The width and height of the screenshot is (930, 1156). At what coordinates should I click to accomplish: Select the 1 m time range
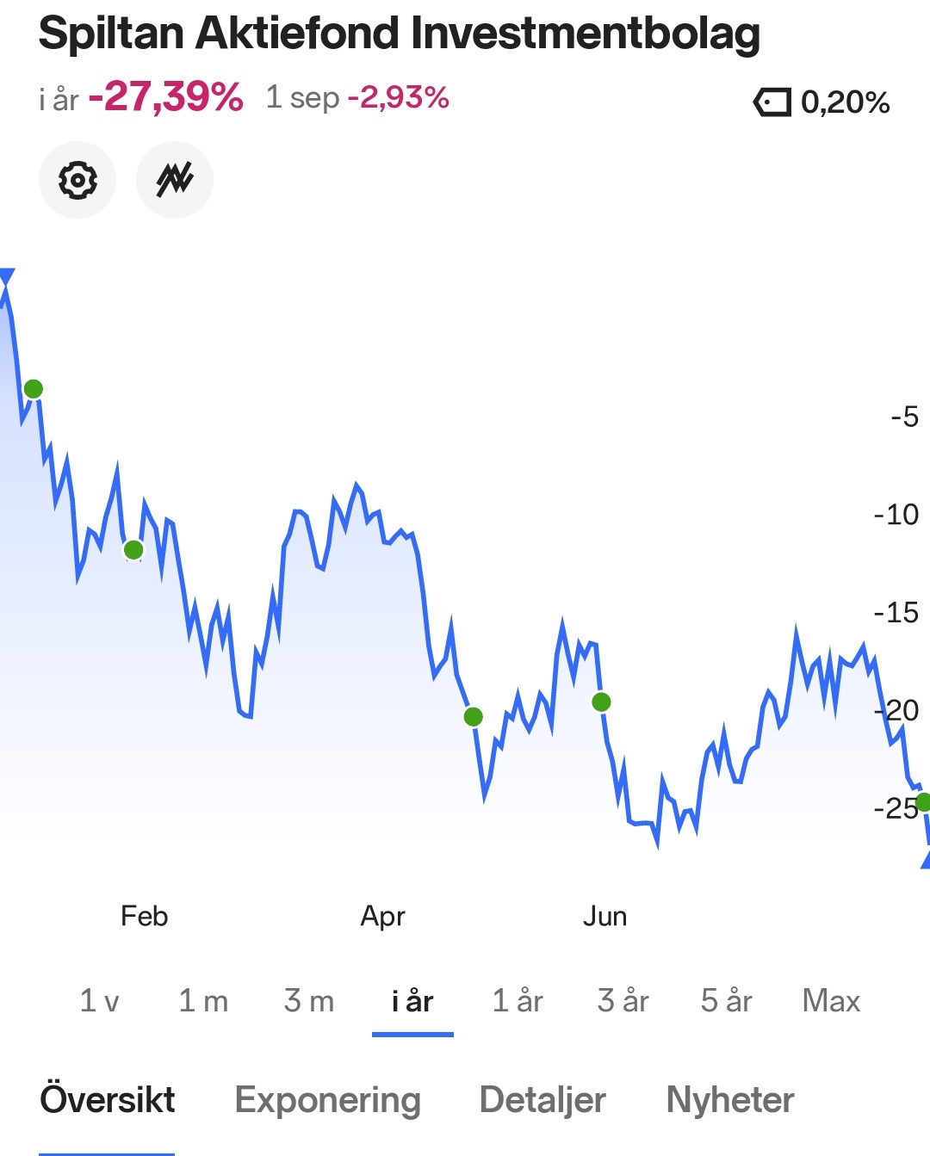point(203,1001)
